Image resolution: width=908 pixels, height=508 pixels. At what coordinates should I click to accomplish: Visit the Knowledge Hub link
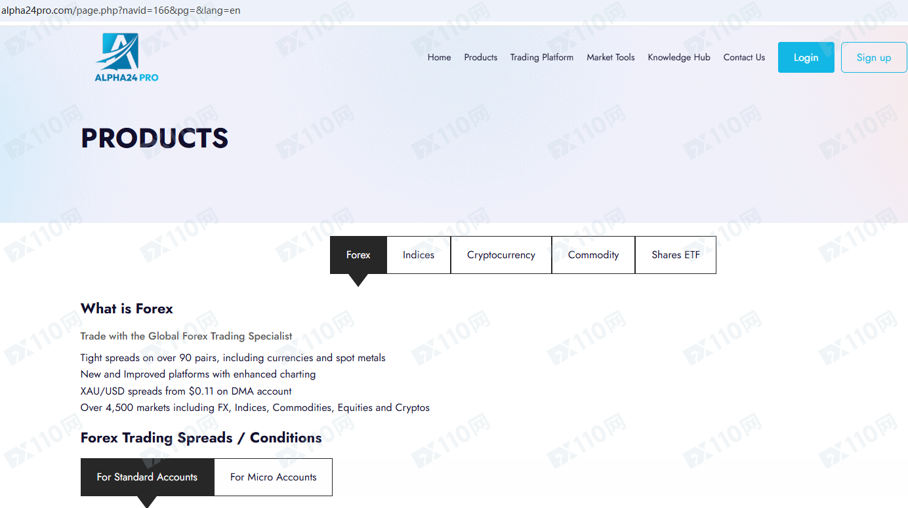(x=678, y=58)
